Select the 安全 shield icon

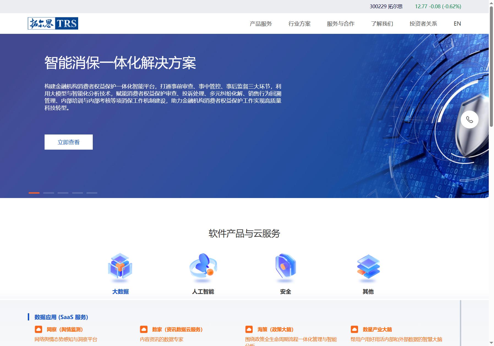286,268
